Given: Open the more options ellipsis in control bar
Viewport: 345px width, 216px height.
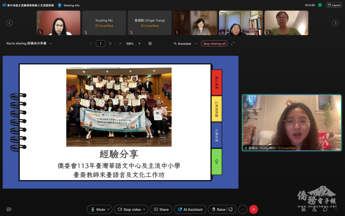Looking at the screenshot, I should click(x=243, y=210).
